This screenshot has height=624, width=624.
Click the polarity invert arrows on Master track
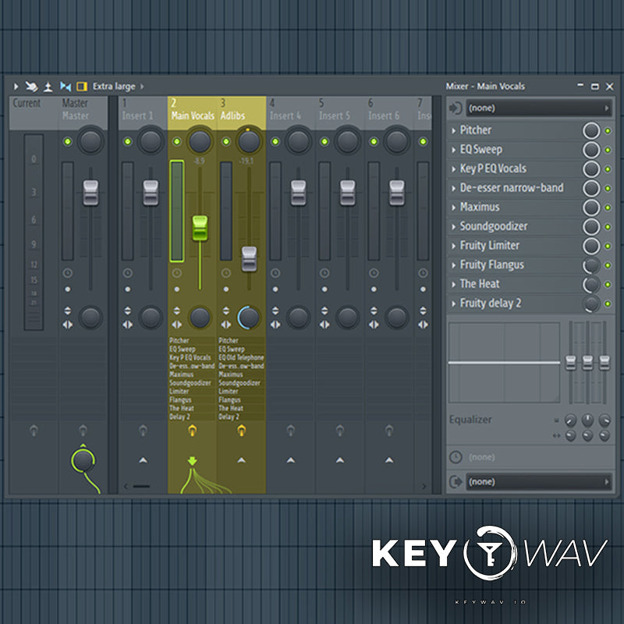click(68, 311)
